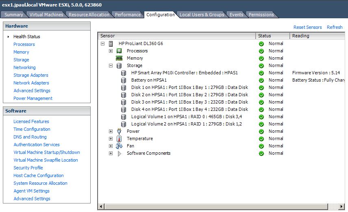This screenshot has width=348, height=212.
Task: Click the arrow beside Health Status
Action: pyautogui.click(x=8, y=37)
